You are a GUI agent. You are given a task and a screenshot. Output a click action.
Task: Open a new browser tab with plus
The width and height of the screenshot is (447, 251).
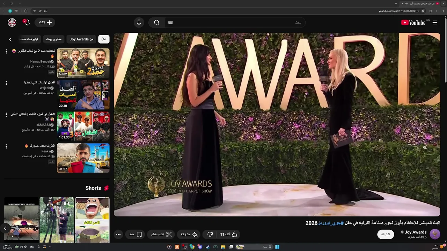tap(396, 3)
